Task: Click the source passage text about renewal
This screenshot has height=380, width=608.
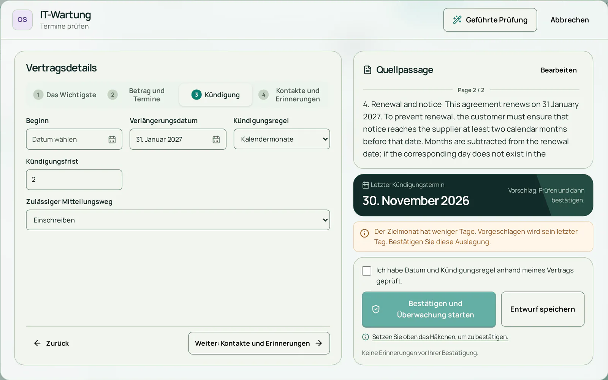Action: [x=471, y=129]
